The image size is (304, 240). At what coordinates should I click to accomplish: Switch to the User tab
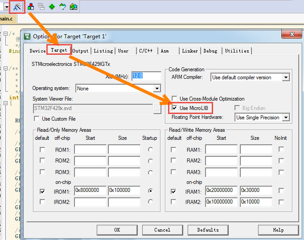click(x=123, y=51)
